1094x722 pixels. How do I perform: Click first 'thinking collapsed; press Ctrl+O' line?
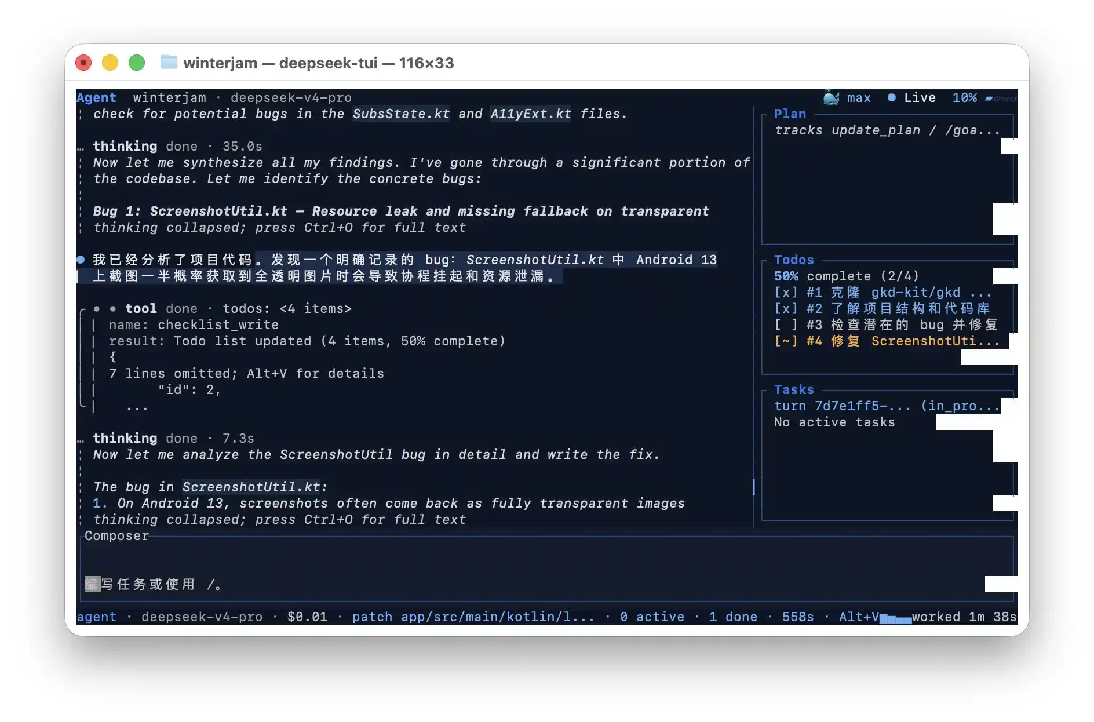coord(279,227)
